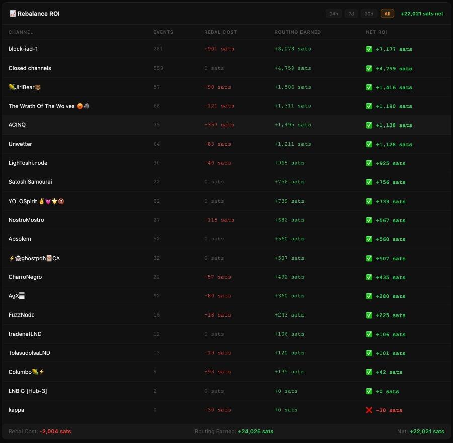Click the ghost emoji in ghostpdh CA row

click(18, 258)
